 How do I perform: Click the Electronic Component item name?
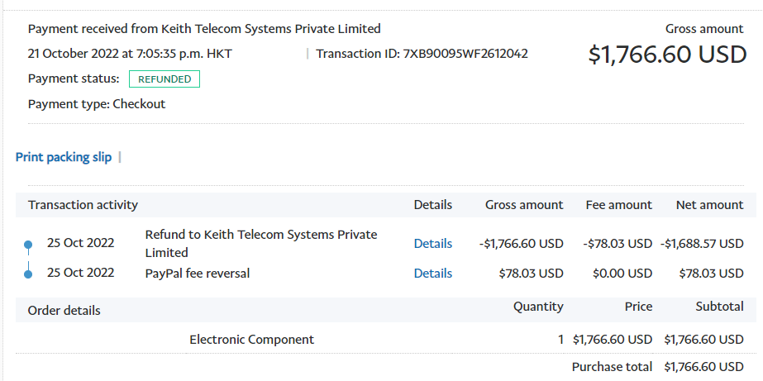[251, 340]
